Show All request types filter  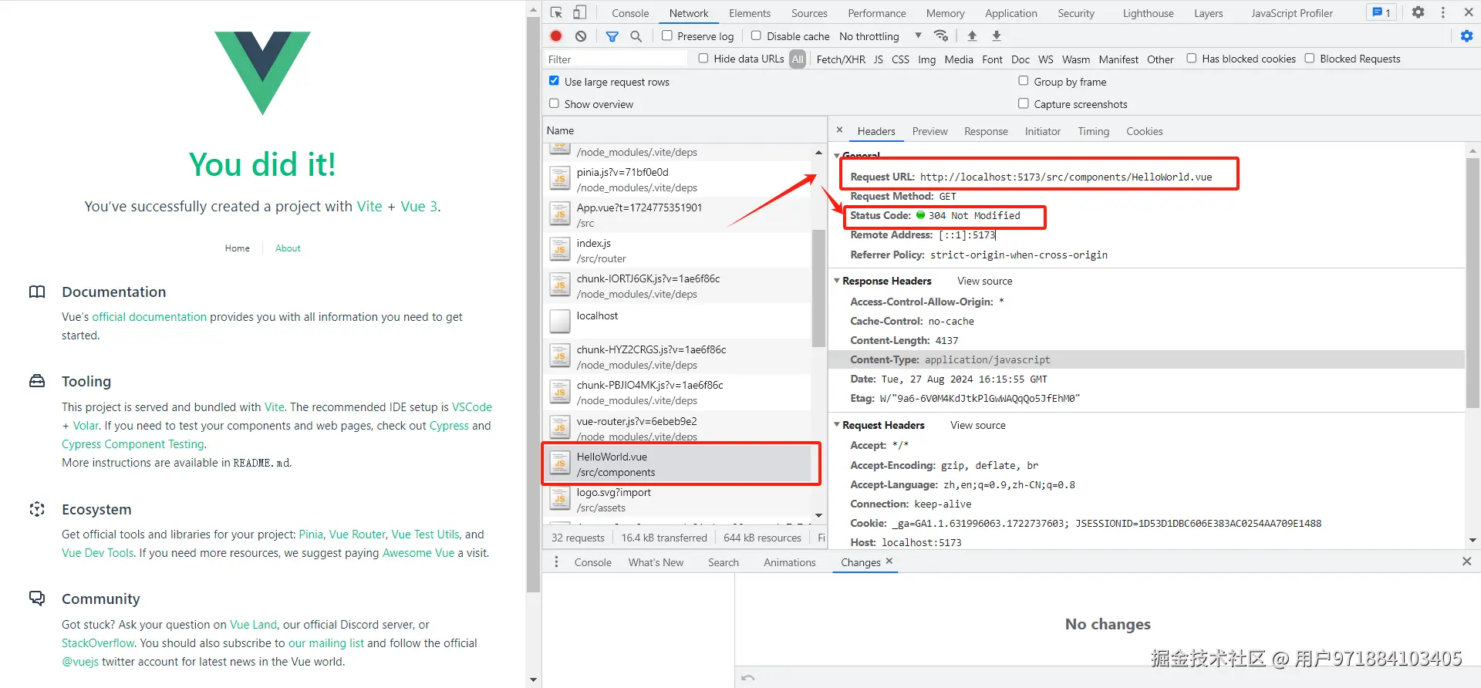(x=798, y=59)
